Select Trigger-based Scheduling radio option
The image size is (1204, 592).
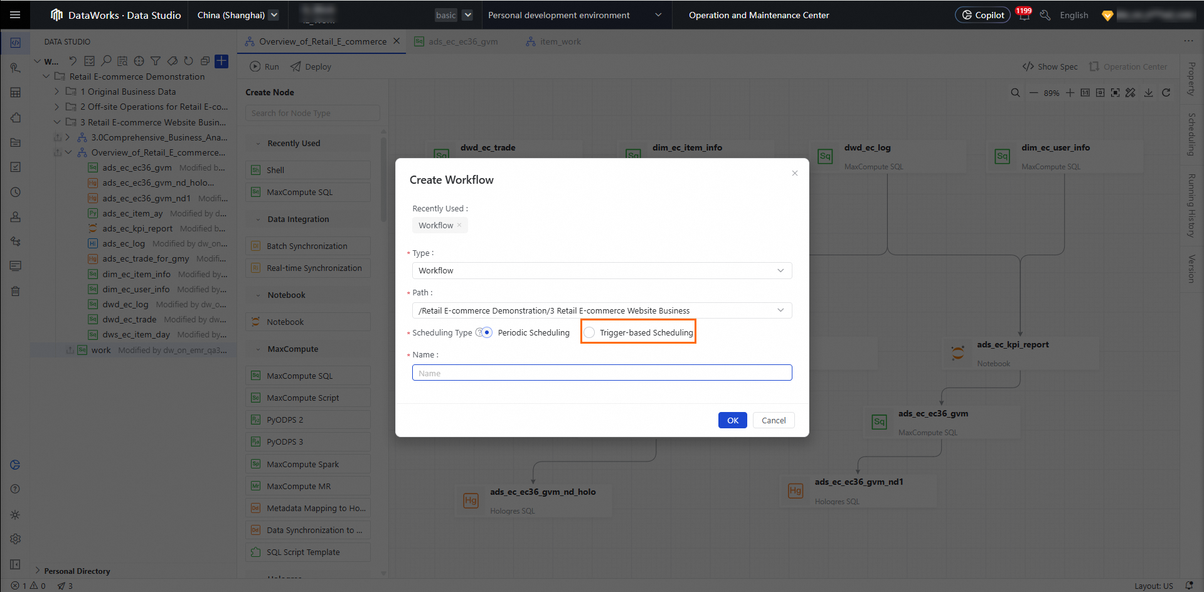[589, 332]
